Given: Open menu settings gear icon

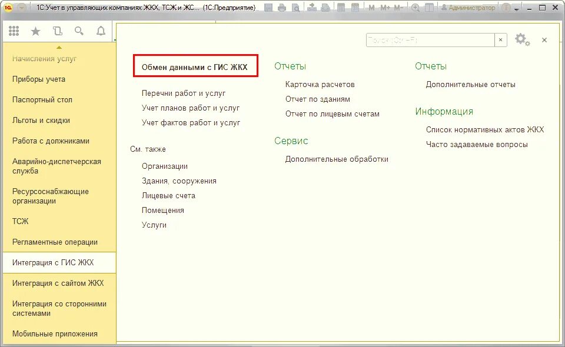Looking at the screenshot, I should click(x=522, y=39).
